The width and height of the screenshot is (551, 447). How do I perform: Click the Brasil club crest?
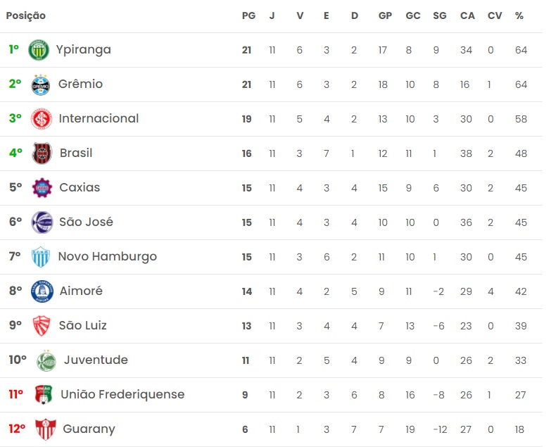point(42,153)
